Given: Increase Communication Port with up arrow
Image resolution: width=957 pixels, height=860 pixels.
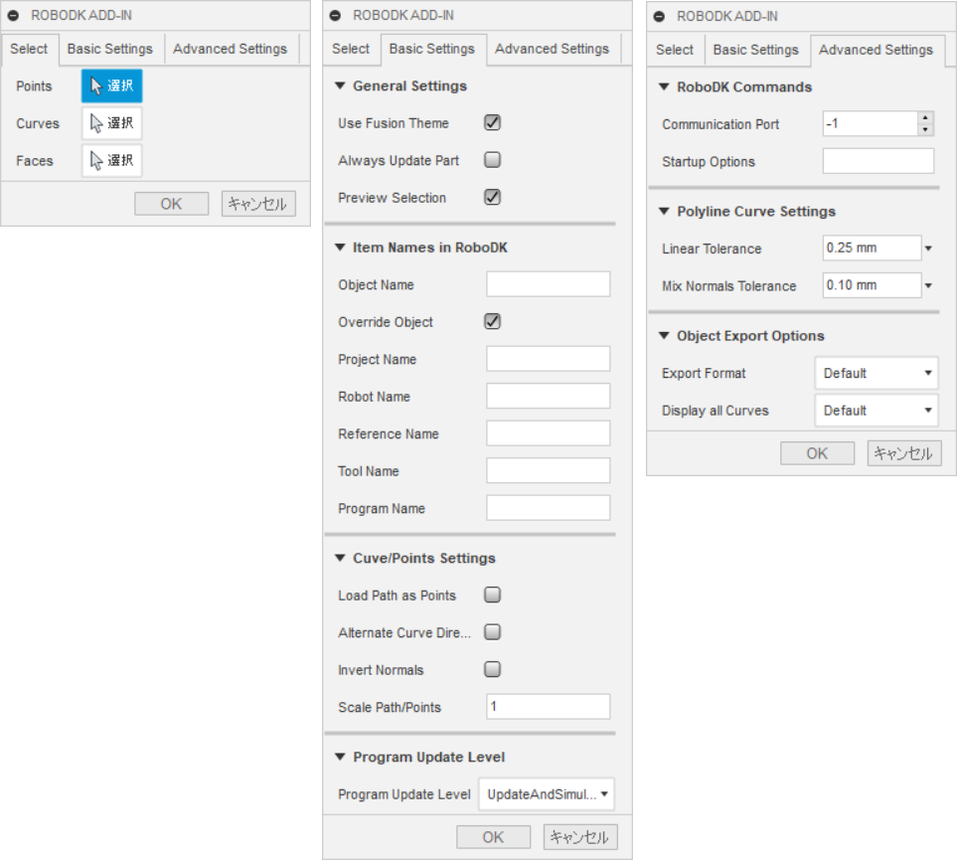Looking at the screenshot, I should click(x=926, y=118).
